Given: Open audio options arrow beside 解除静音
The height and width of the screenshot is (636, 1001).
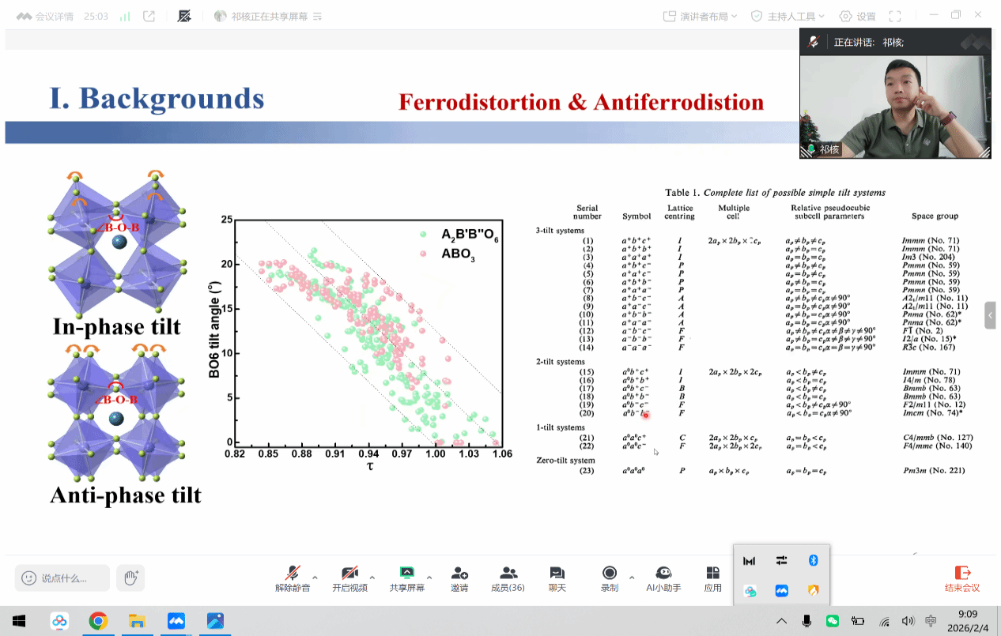Looking at the screenshot, I should click(x=315, y=577).
